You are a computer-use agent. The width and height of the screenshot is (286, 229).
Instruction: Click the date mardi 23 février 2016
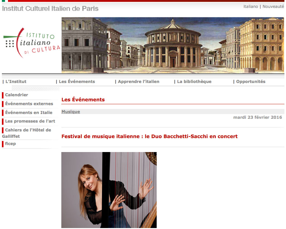(257, 118)
